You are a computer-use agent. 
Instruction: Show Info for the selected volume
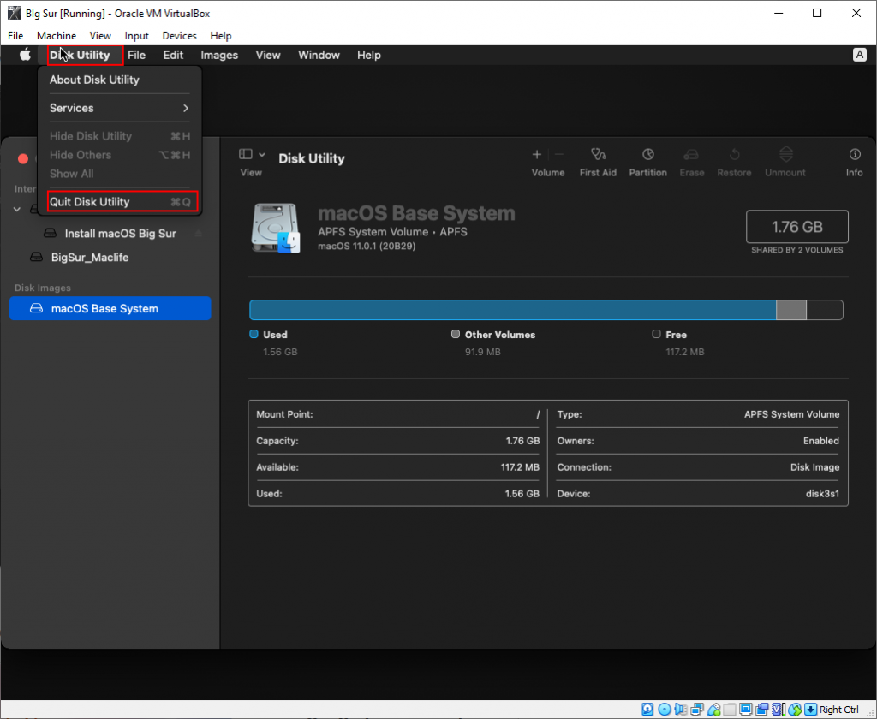pos(854,161)
